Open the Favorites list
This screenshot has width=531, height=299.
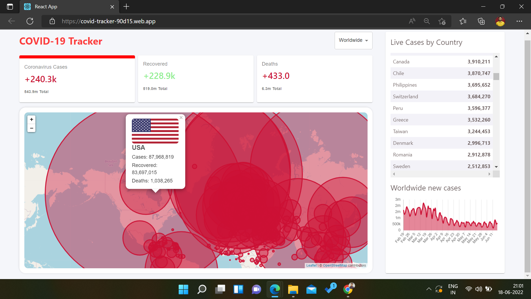pyautogui.click(x=463, y=21)
